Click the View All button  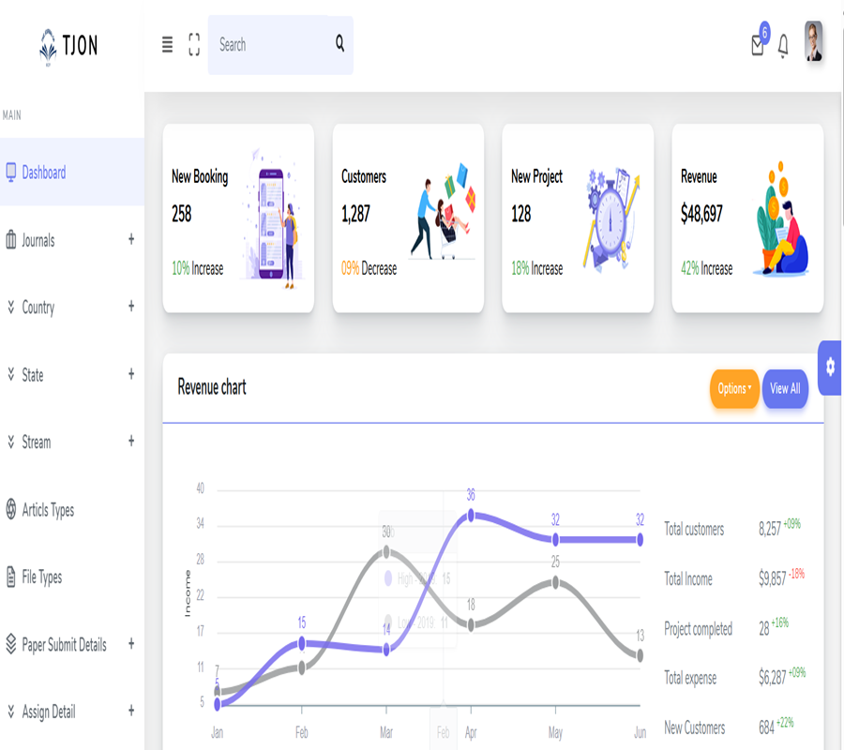(x=785, y=388)
